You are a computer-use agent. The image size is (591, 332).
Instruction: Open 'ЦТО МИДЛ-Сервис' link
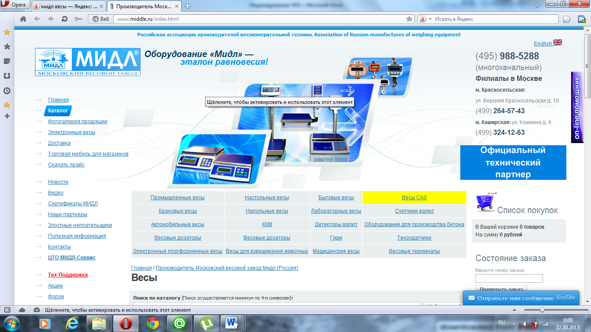72,258
